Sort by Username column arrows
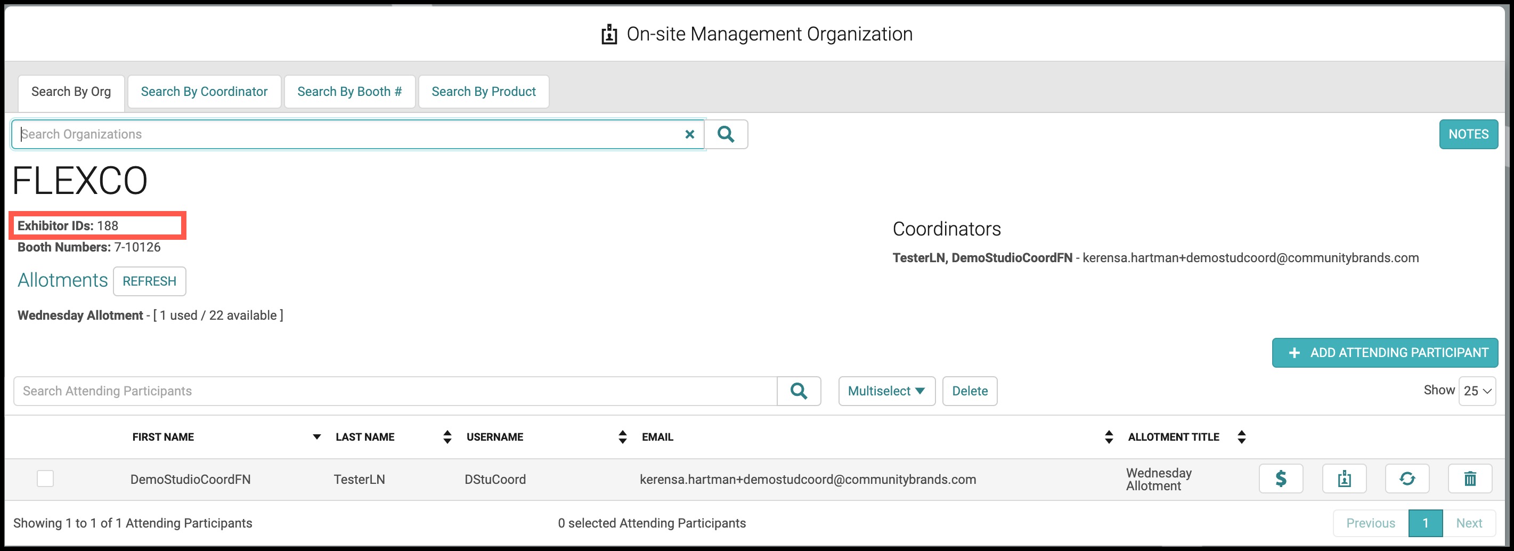The height and width of the screenshot is (551, 1514). tap(622, 437)
